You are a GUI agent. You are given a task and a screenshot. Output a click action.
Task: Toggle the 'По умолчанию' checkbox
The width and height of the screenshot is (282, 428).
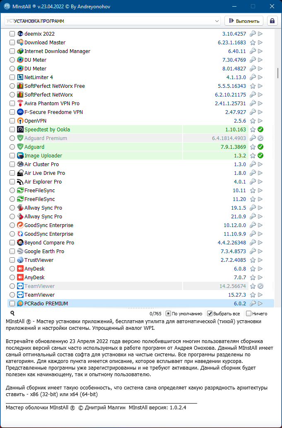(168, 314)
